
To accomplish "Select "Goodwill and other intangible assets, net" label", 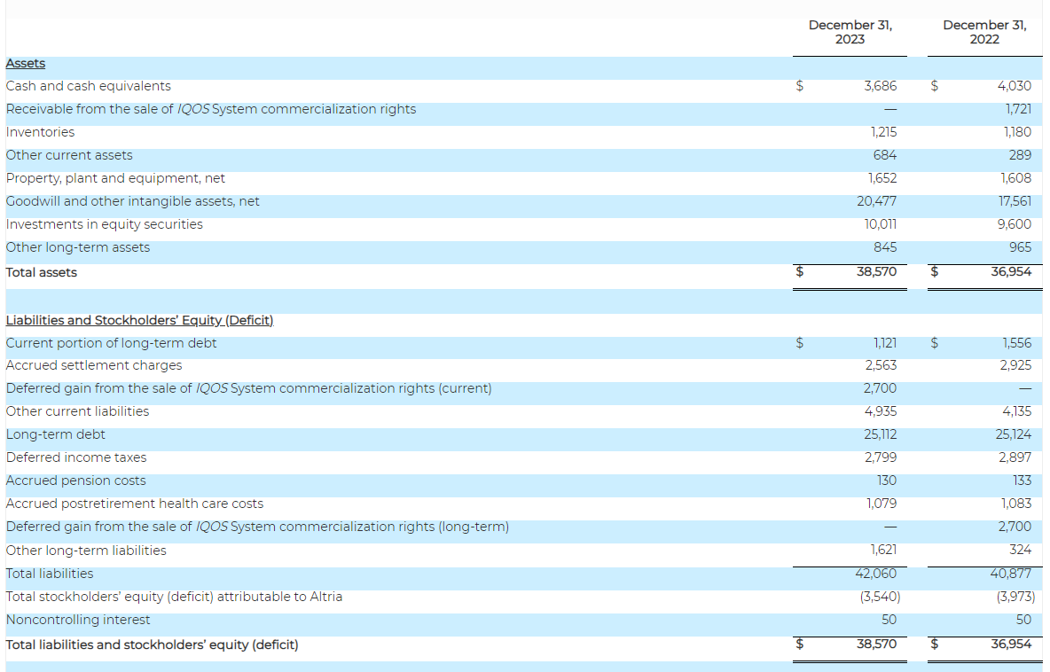I will (133, 201).
